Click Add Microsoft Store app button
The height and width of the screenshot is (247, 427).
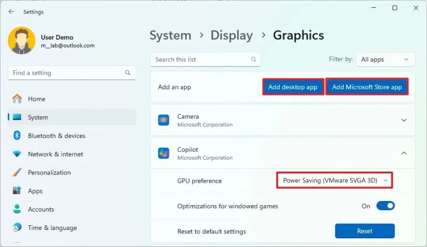point(367,87)
